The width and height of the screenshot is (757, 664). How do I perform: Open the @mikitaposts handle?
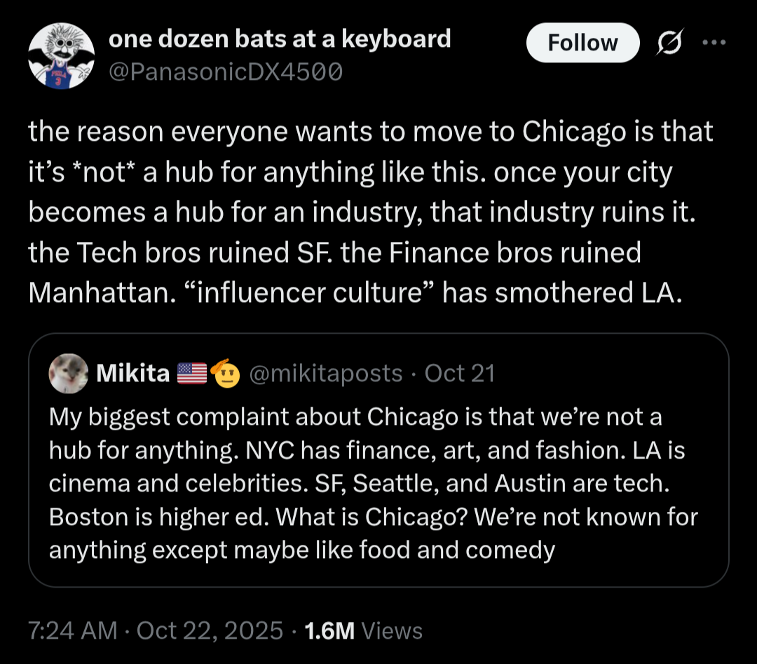click(x=326, y=374)
